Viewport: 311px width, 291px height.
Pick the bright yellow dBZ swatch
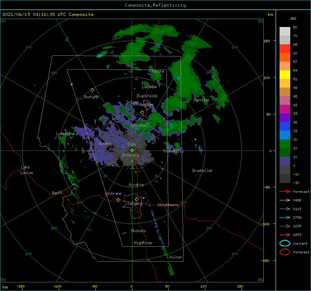click(285, 75)
